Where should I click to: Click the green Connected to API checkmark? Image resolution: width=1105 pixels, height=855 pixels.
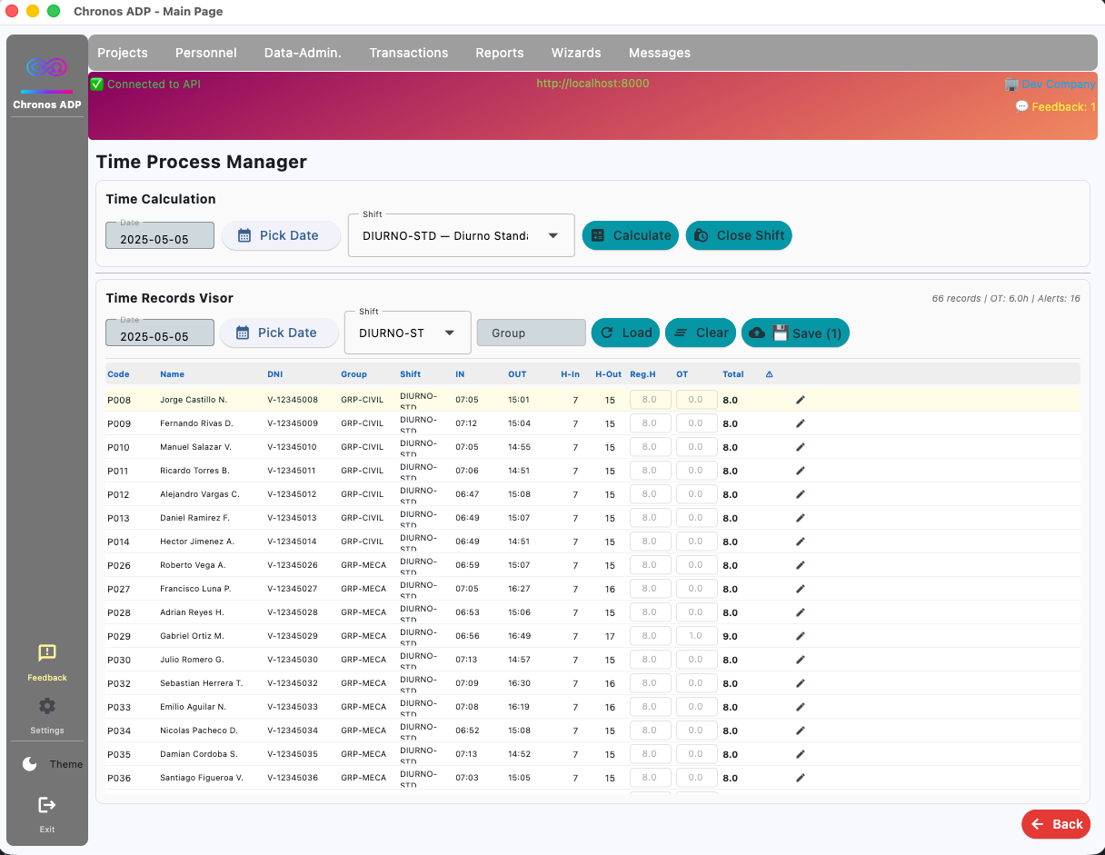pos(97,84)
